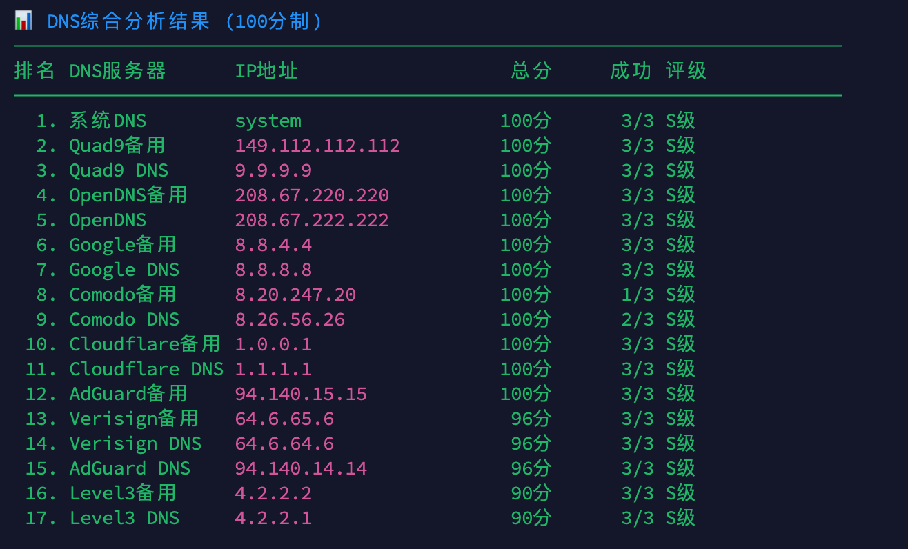
Task: Click rank number 10.
Action: click(41, 344)
